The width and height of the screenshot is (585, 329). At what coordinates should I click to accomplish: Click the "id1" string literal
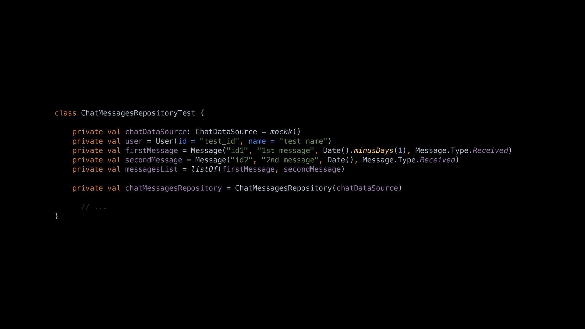click(x=237, y=151)
